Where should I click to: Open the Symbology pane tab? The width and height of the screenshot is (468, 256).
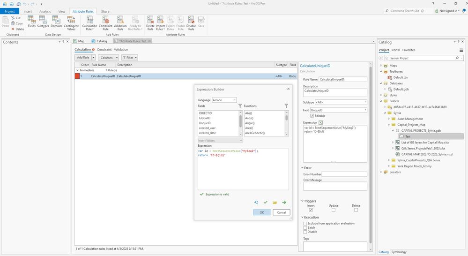tap(399, 252)
